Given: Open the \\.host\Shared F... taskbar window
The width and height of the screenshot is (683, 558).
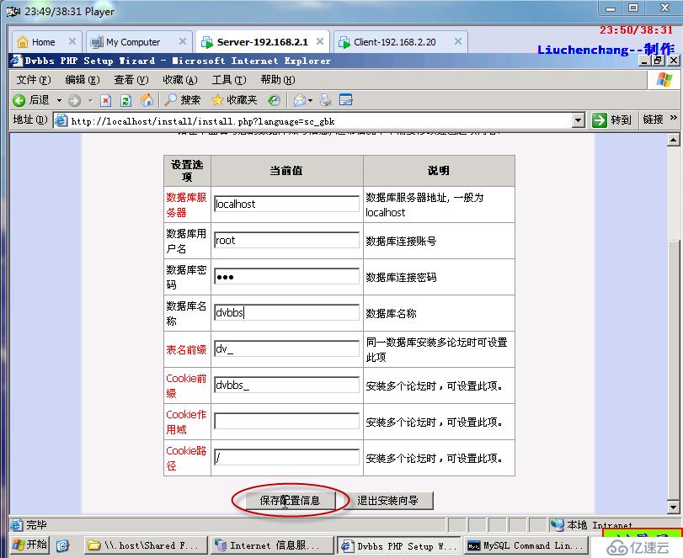Looking at the screenshot, I should (146, 545).
